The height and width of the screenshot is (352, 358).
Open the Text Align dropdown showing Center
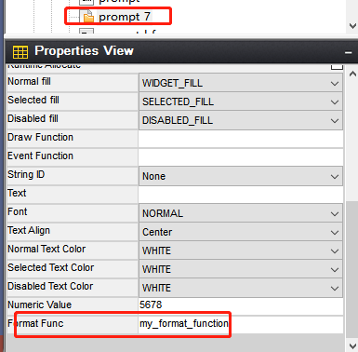pos(241,232)
